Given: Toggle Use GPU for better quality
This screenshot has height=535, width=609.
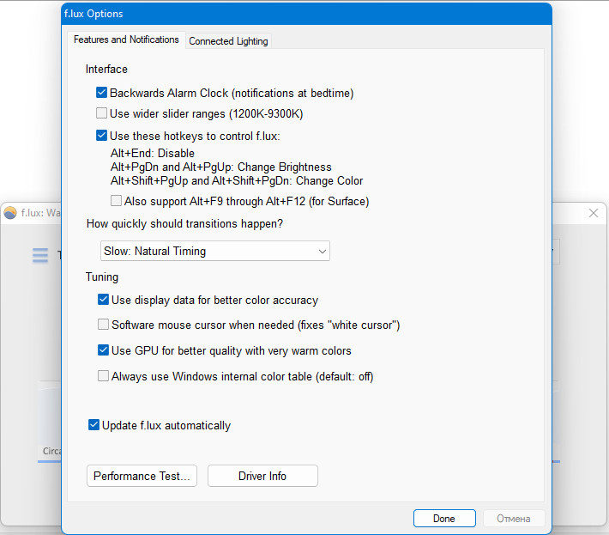Looking at the screenshot, I should click(x=104, y=350).
